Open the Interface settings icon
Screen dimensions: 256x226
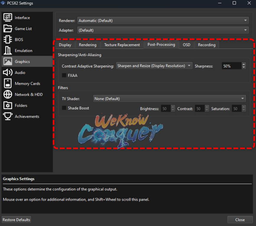pyautogui.click(x=8, y=17)
